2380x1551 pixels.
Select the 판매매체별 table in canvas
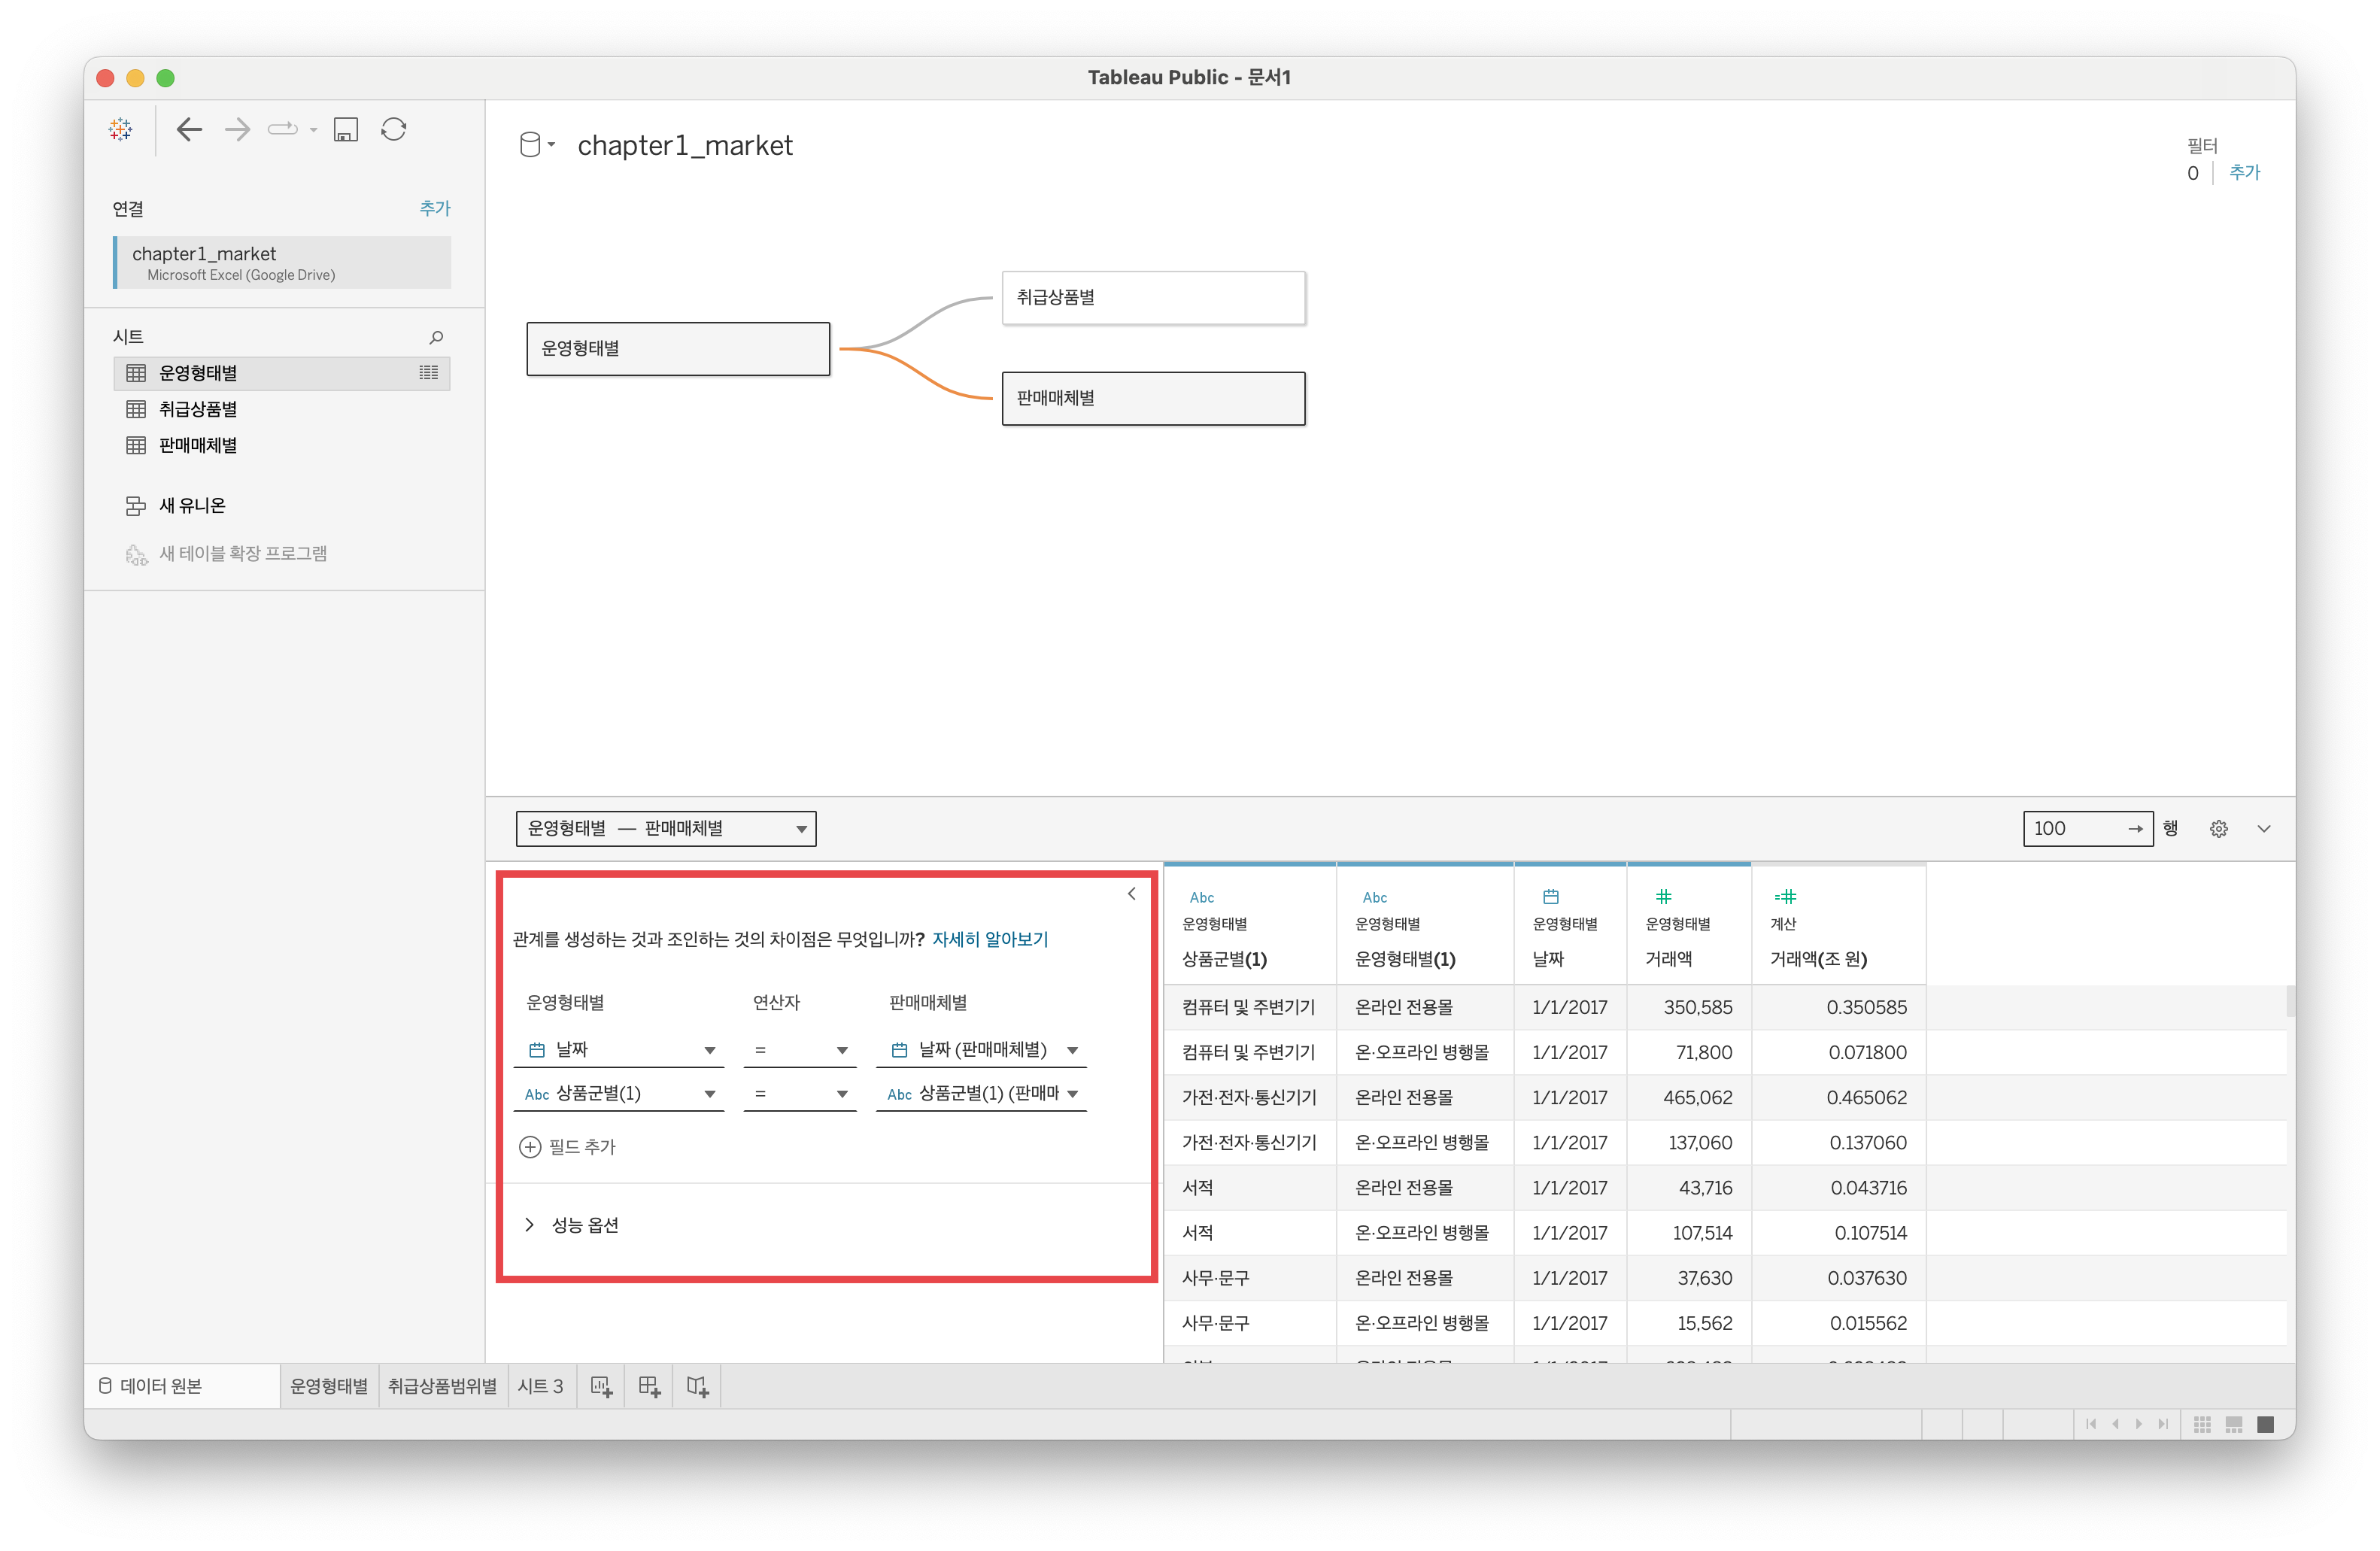pyautogui.click(x=1153, y=398)
